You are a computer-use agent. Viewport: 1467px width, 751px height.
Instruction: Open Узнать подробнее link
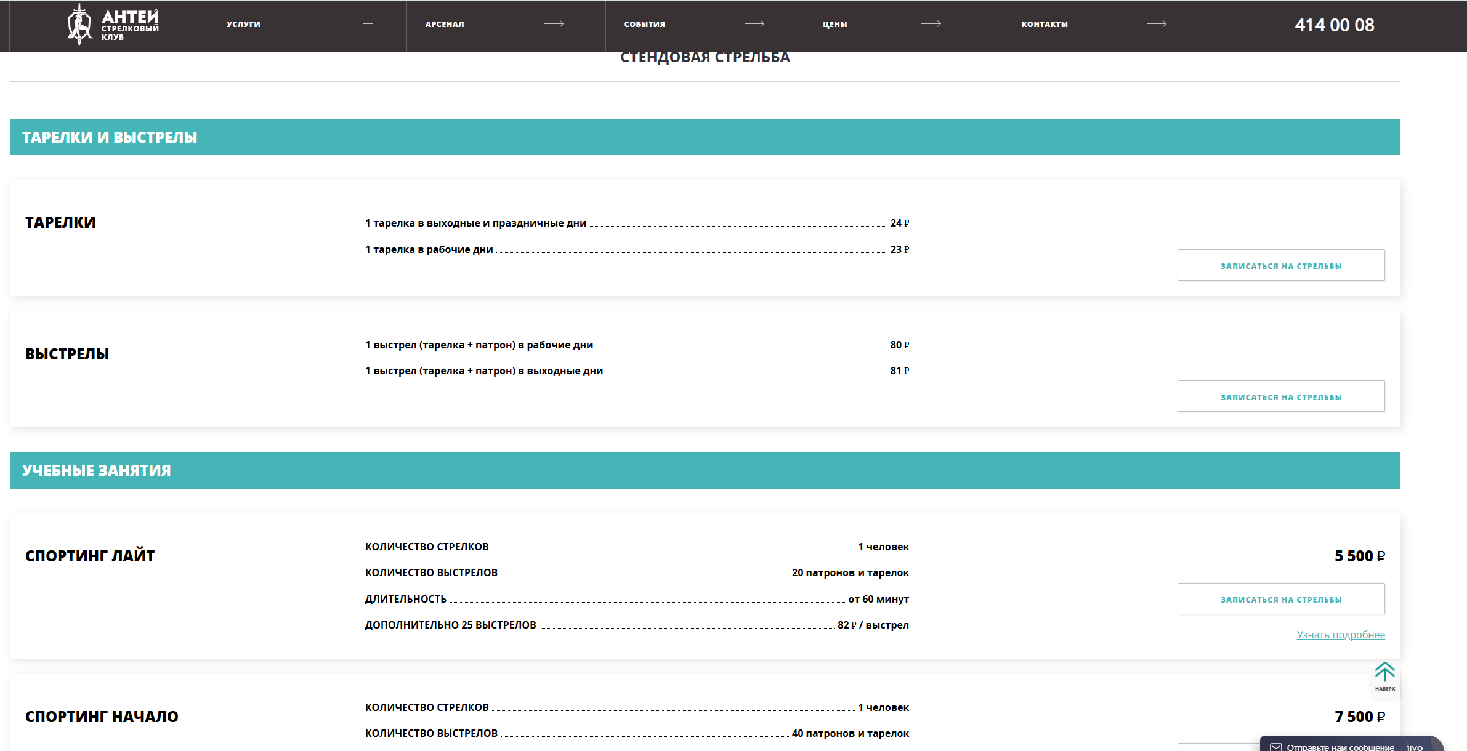coord(1340,635)
